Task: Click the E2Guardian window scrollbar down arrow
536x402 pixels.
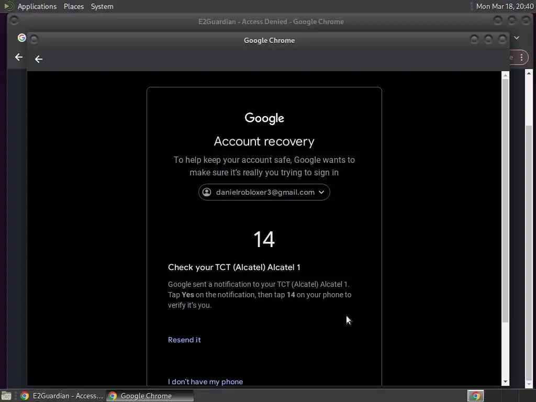Action: [x=529, y=385]
